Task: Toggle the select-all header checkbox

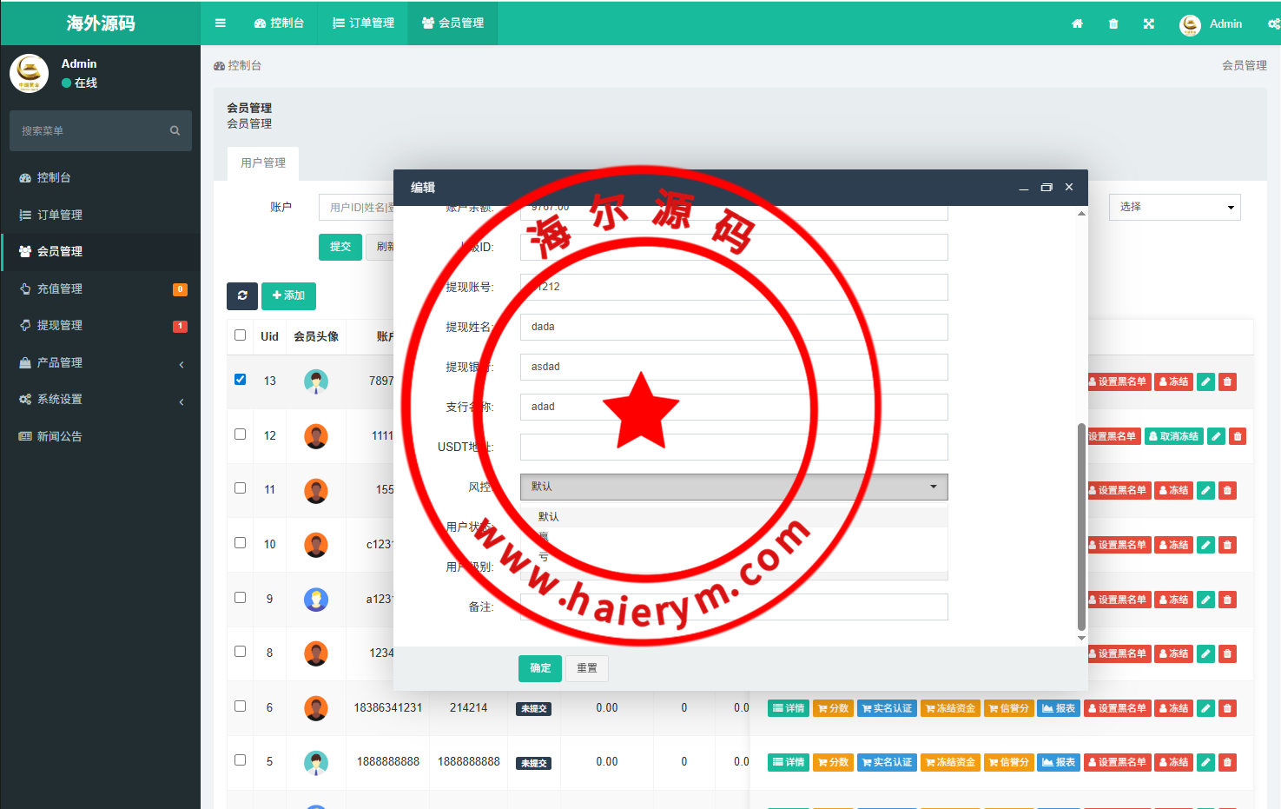Action: [241, 335]
